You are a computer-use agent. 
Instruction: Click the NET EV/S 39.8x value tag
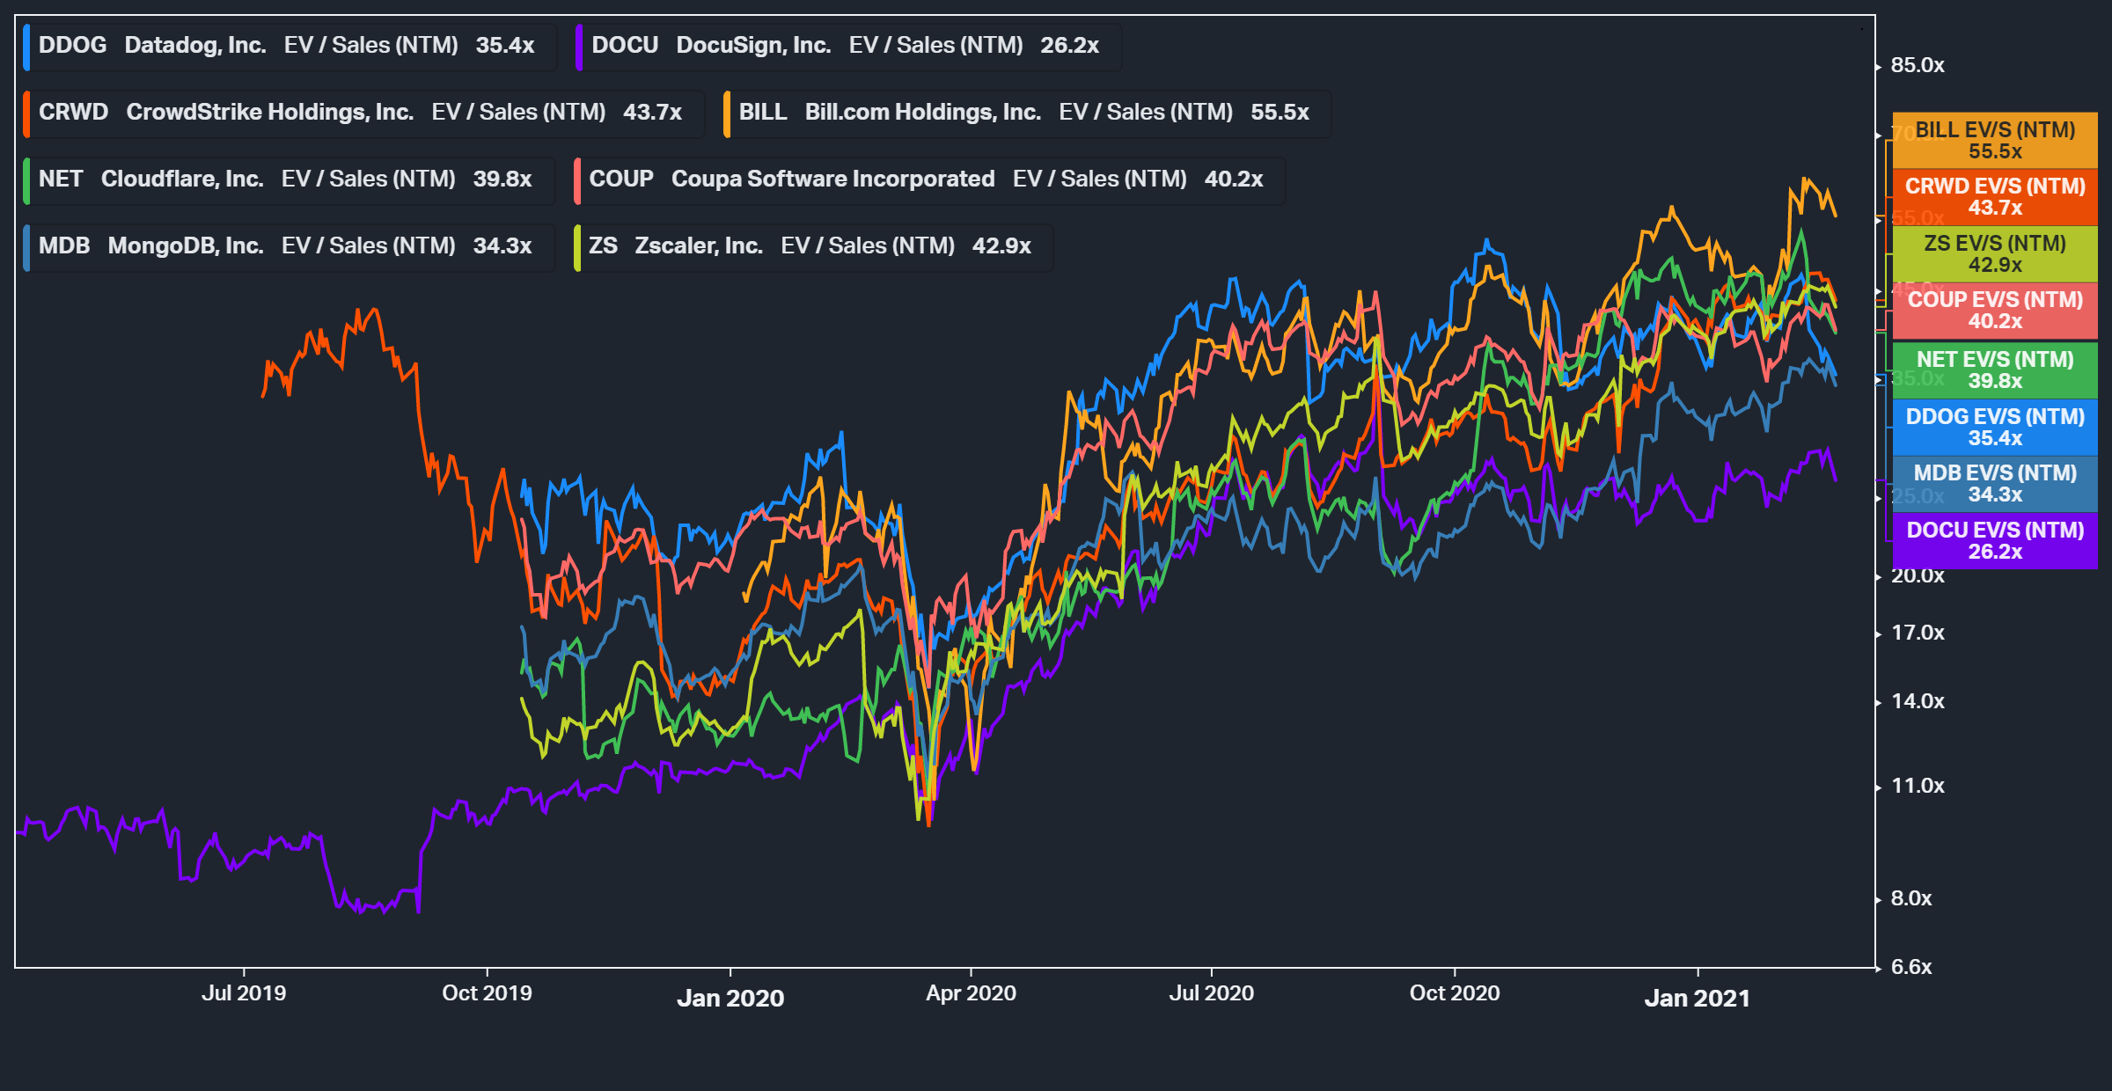tap(1995, 370)
